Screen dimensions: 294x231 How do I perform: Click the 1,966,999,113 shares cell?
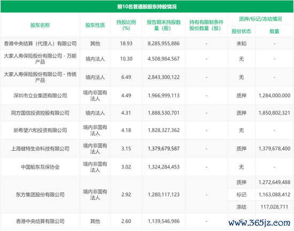[x=164, y=96]
